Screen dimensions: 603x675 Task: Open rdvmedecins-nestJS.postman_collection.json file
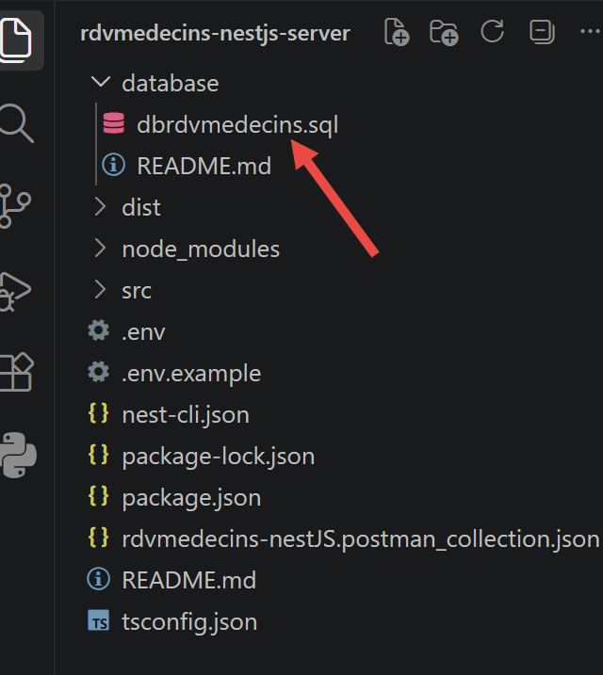(361, 539)
